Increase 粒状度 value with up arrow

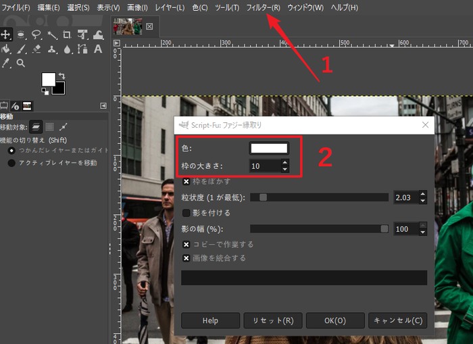pyautogui.click(x=423, y=195)
